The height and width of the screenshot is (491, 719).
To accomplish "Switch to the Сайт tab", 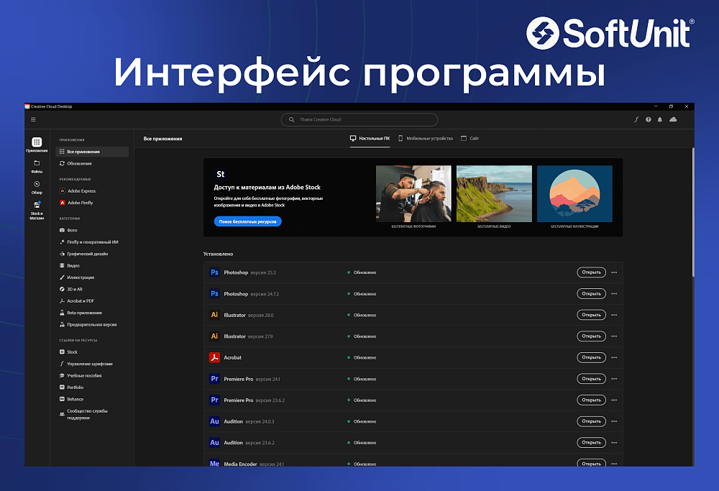I will pyautogui.click(x=470, y=139).
